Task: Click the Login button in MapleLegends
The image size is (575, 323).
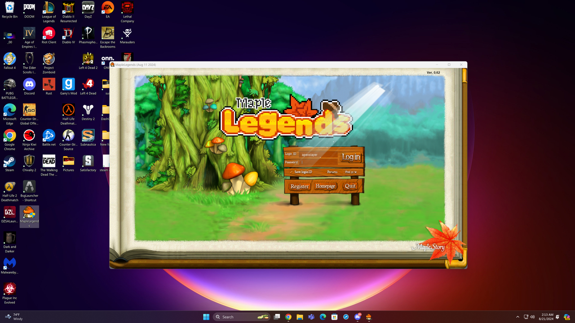Action: click(x=351, y=157)
